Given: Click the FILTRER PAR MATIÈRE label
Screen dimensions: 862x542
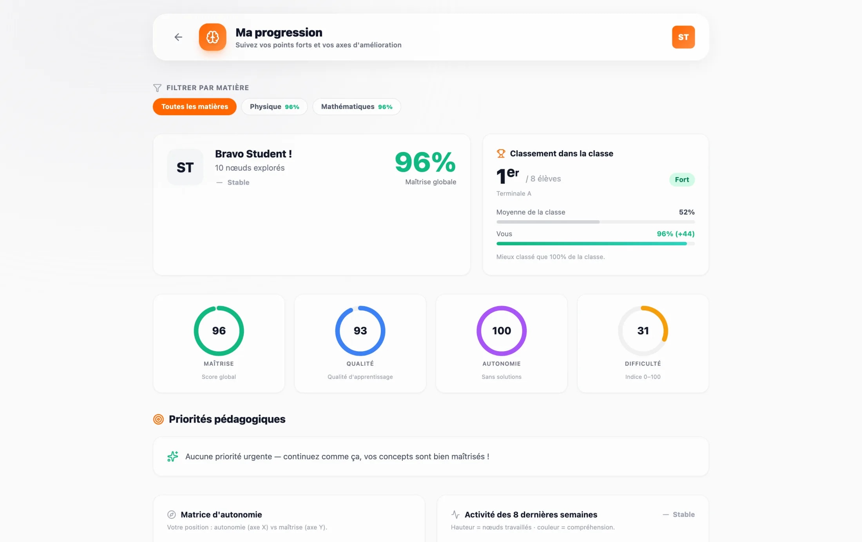Looking at the screenshot, I should 208,88.
